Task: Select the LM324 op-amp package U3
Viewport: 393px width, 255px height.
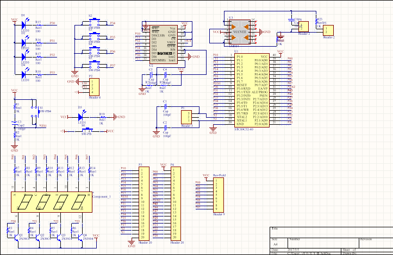Action: (x=240, y=32)
